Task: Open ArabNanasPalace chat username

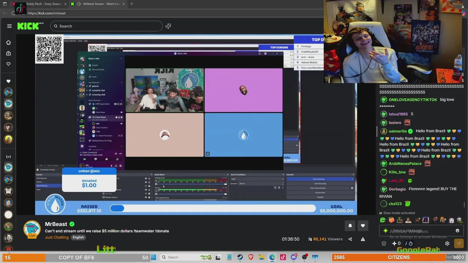Action: [405, 164]
